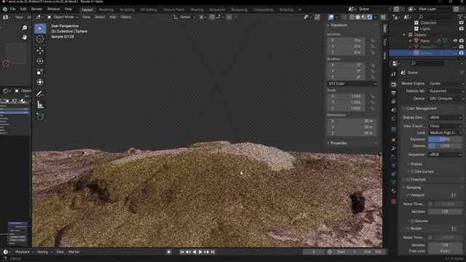
Task: Enable the viewport Denoise checkbox
Action: click(412, 221)
